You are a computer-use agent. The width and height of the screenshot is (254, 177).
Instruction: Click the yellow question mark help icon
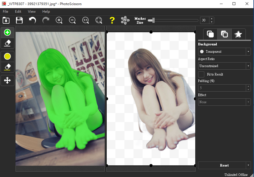112,20
